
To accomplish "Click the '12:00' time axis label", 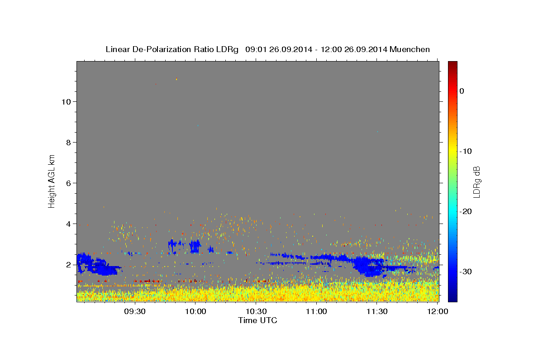I will 437,311.
